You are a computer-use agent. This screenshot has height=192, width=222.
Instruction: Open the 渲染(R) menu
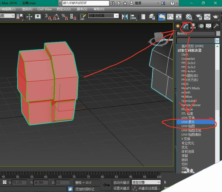point(27,9)
